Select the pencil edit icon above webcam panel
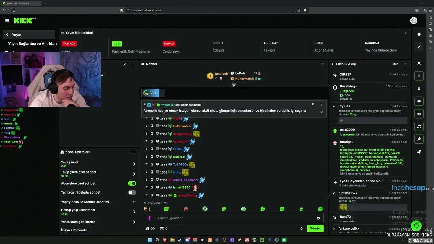Screen dimensions: 434x244 [x=125, y=64]
